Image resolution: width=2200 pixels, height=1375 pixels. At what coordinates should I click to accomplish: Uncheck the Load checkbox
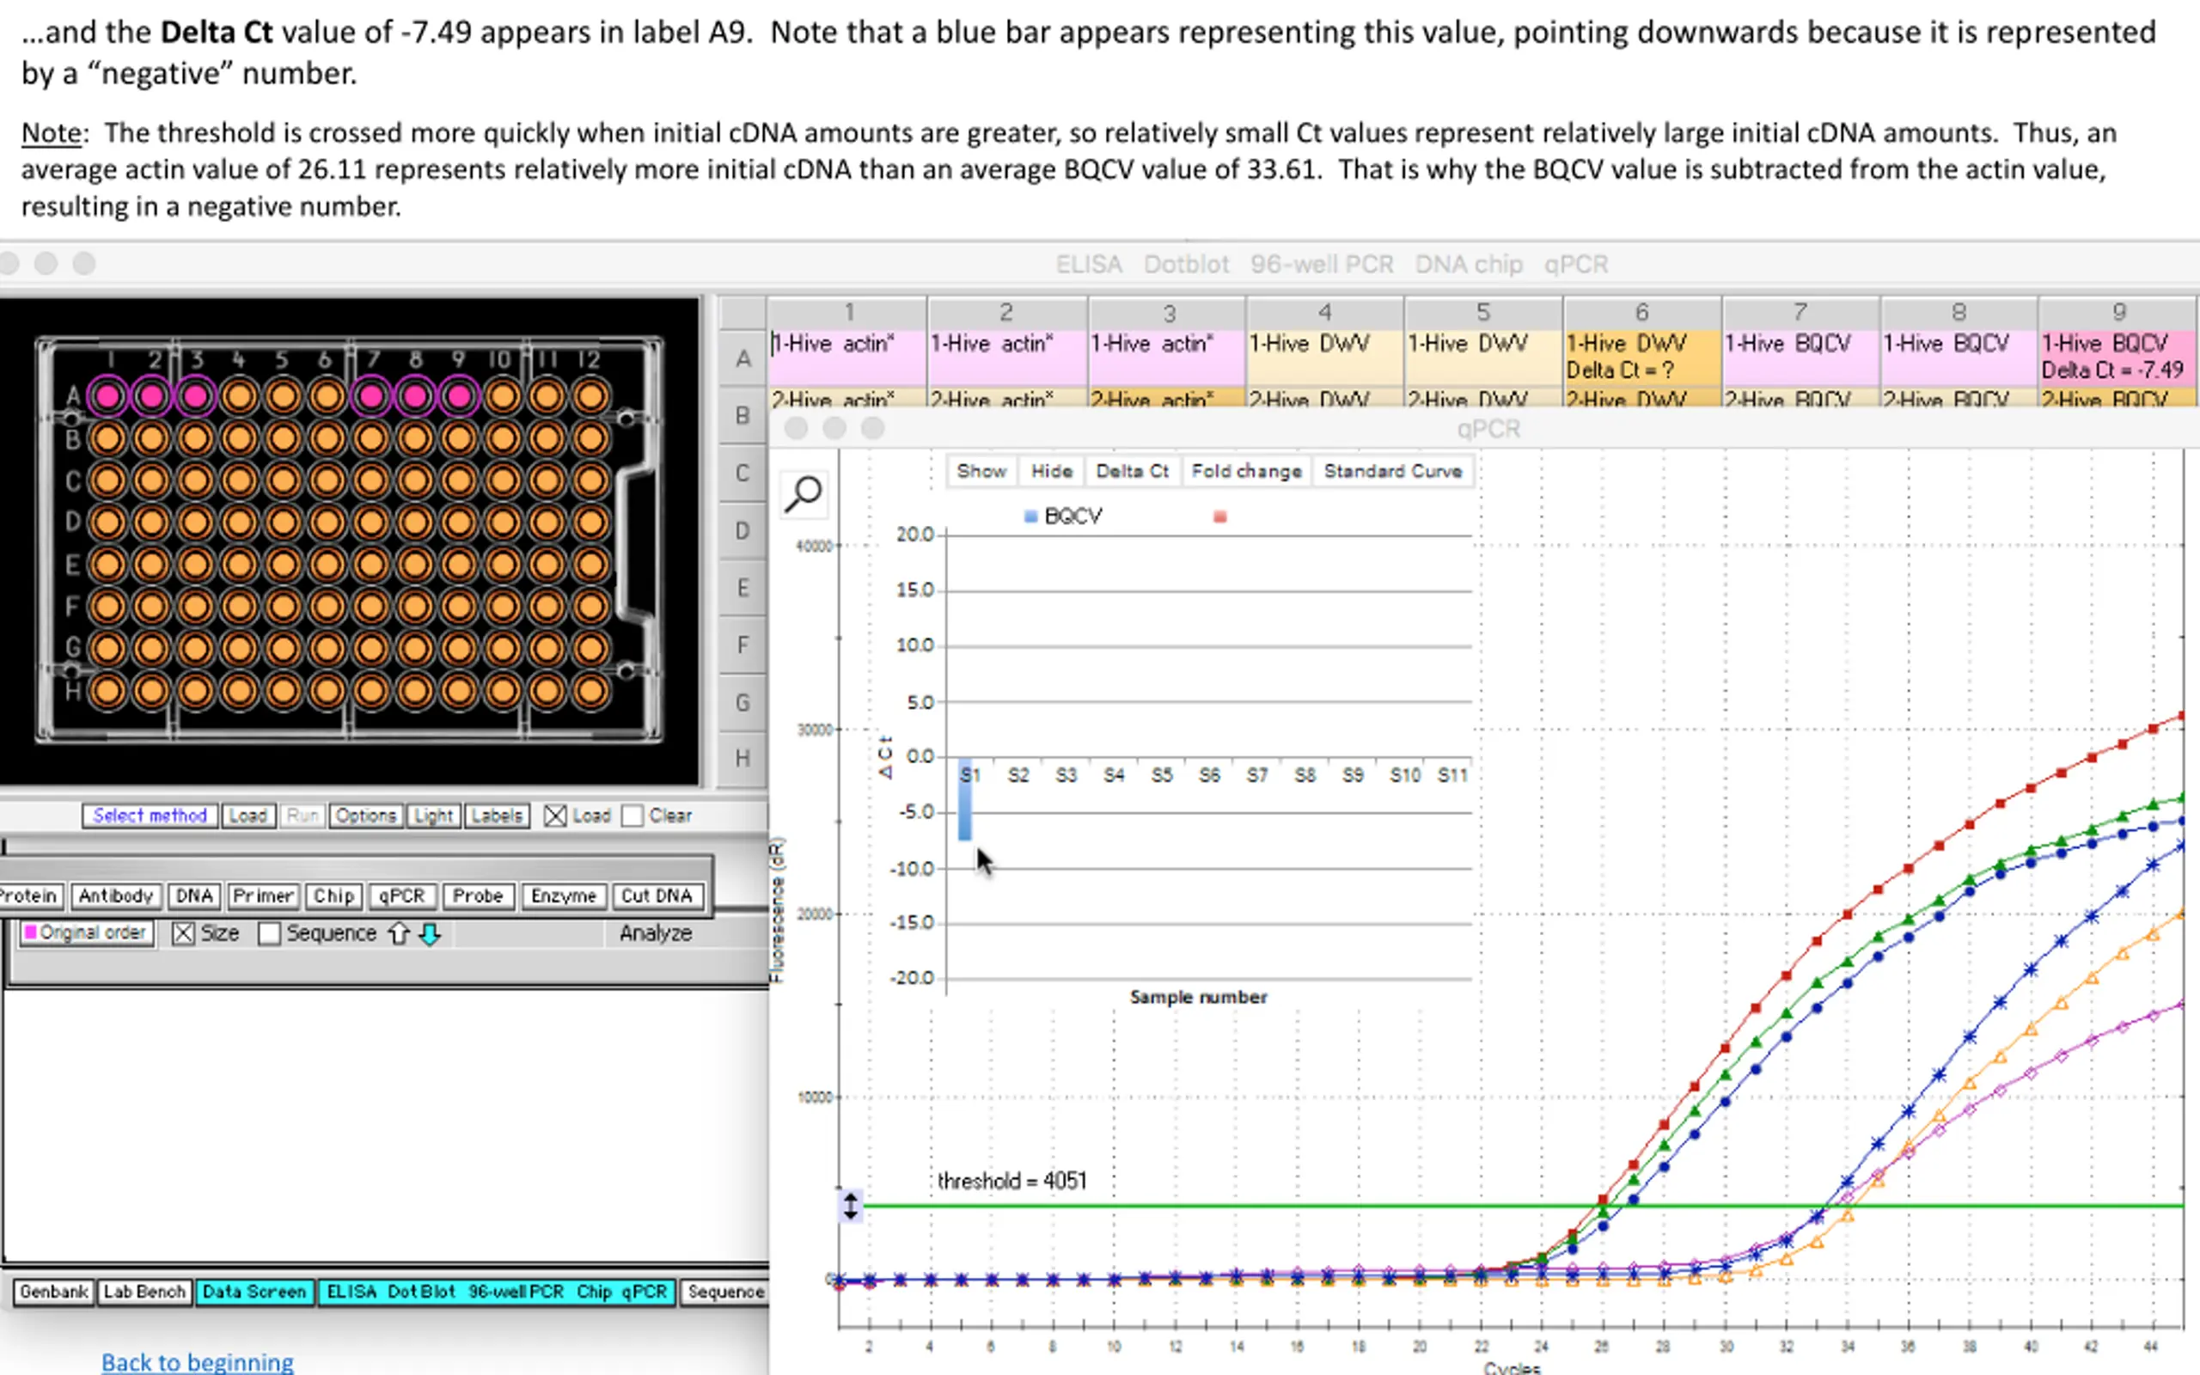[554, 816]
